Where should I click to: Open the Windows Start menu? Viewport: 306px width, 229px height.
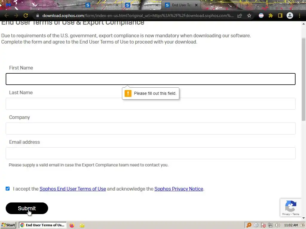point(8,225)
